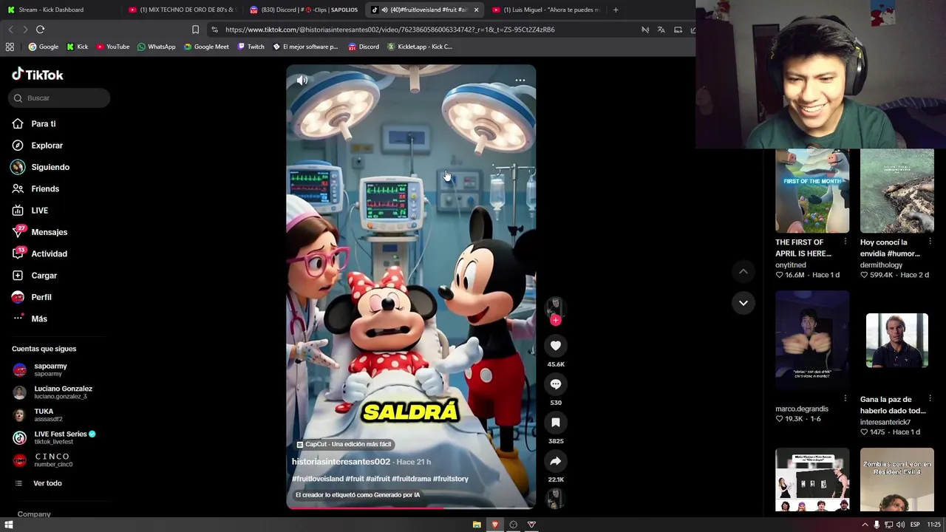The height and width of the screenshot is (532, 946).
Task: Open the video three-dot options menu
Action: click(520, 81)
